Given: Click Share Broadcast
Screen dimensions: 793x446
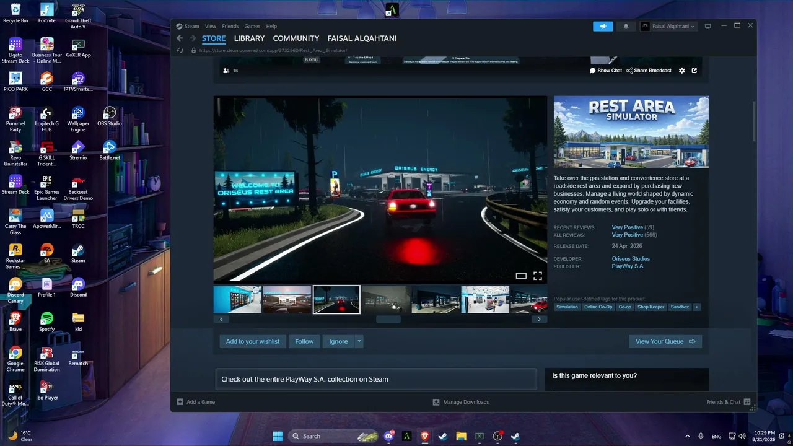Looking at the screenshot, I should coord(649,71).
